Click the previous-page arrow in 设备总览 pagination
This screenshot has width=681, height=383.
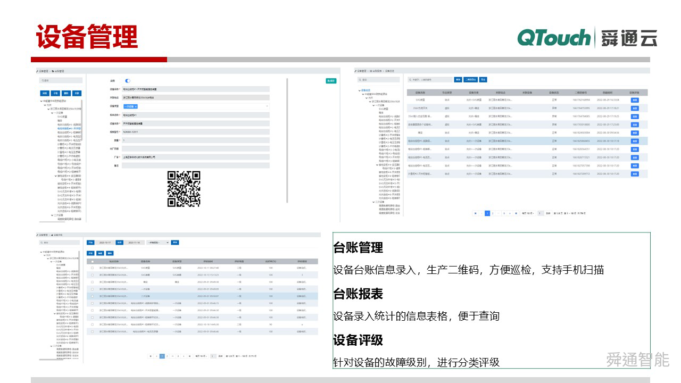[x=481, y=213]
